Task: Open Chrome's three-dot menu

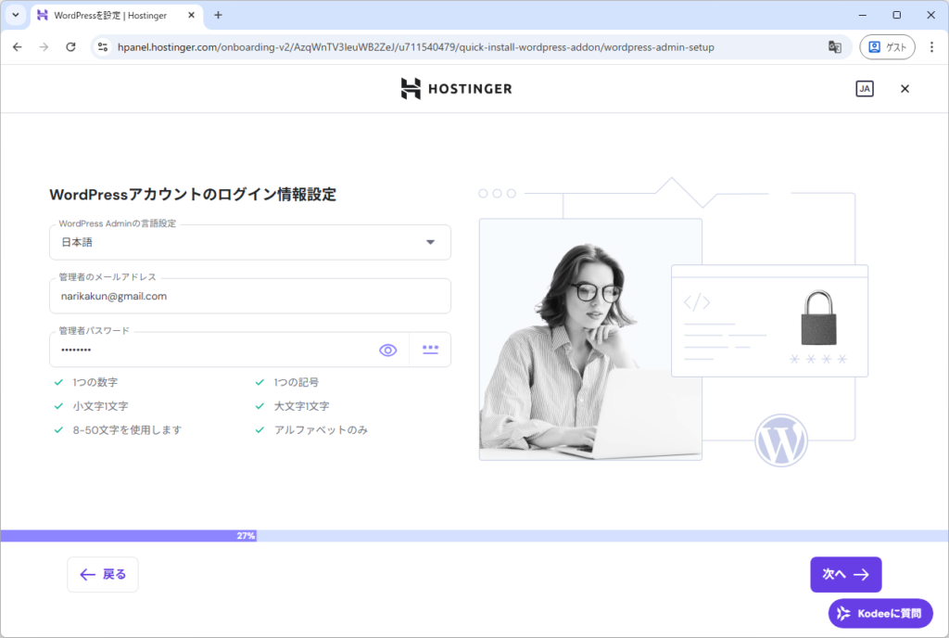Action: (930, 46)
